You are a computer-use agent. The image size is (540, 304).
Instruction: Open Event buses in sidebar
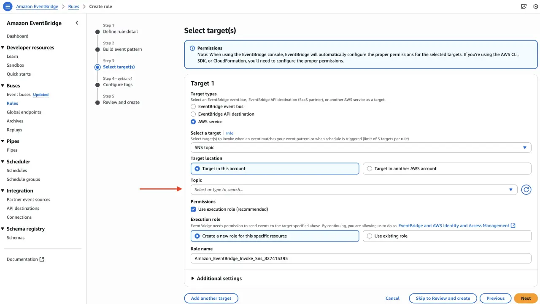19,95
